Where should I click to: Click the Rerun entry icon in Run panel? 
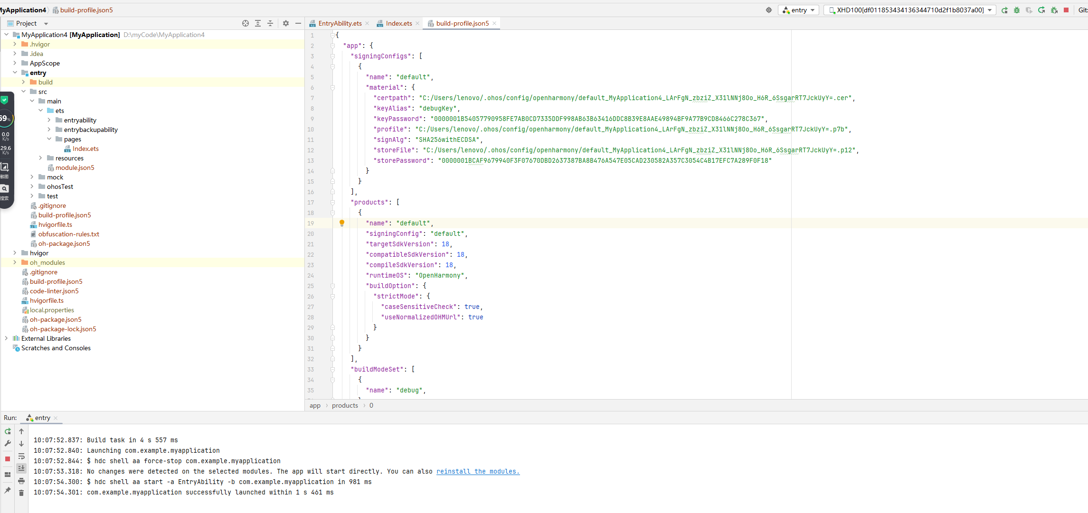click(8, 431)
